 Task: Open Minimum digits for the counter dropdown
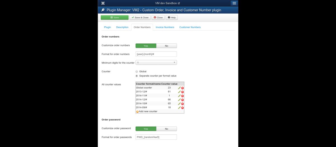click(x=156, y=62)
